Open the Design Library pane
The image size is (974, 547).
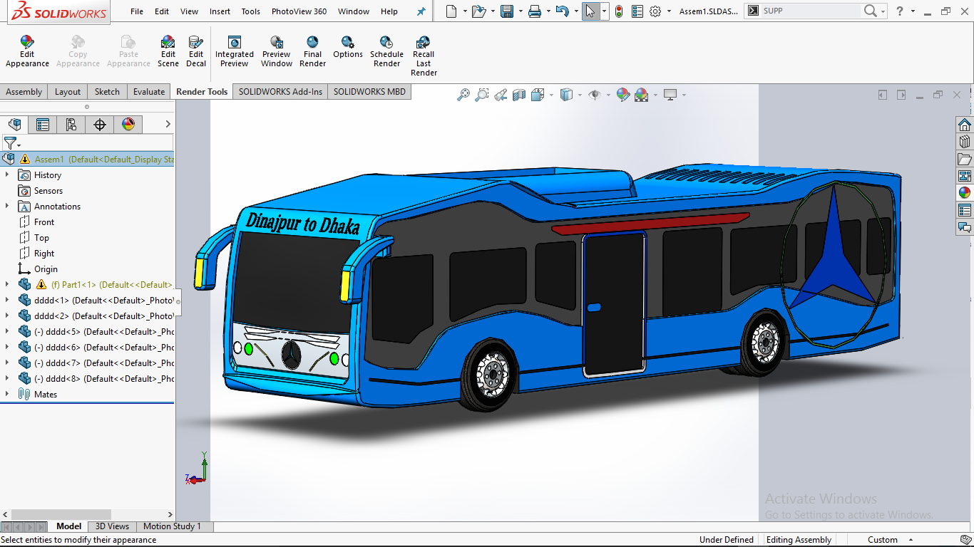964,142
